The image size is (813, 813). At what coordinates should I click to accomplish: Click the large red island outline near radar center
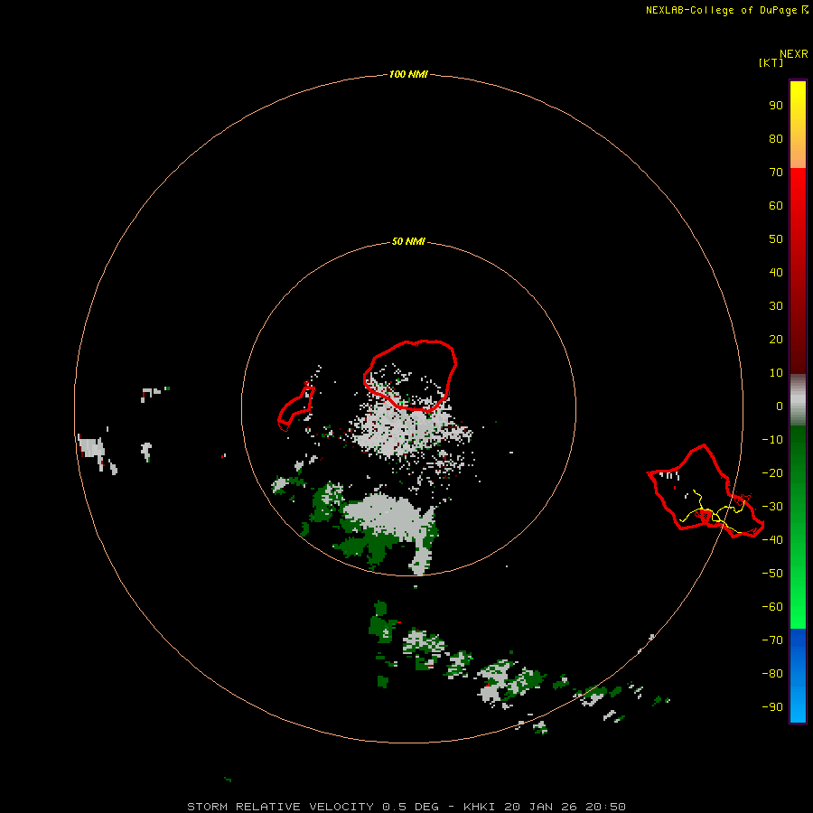(x=410, y=377)
